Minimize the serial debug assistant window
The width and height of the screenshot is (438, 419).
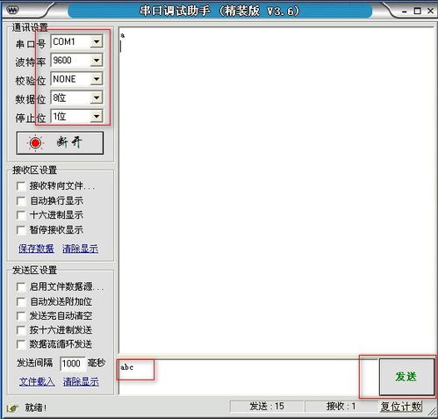[x=405, y=11]
